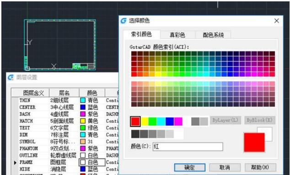Image resolution: width=290 pixels, height=175 pixels.
Task: Select the TEXT layer row name
Action: coord(25,128)
